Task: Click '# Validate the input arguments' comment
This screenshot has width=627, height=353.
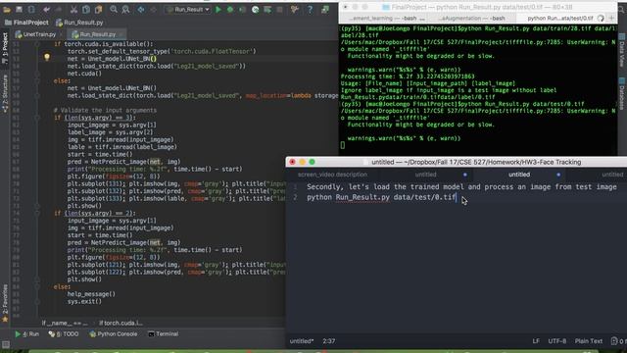Action: pyautogui.click(x=105, y=110)
